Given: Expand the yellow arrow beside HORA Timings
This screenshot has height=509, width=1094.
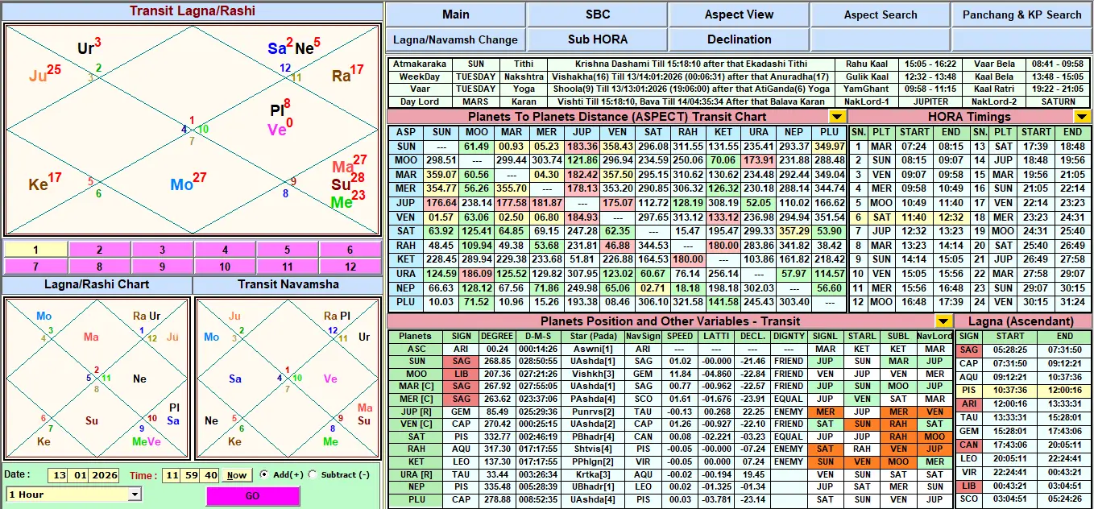Looking at the screenshot, I should (x=1082, y=117).
